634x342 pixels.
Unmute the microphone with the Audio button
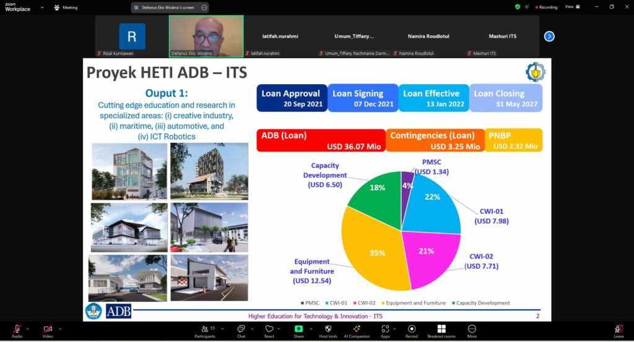pyautogui.click(x=17, y=330)
